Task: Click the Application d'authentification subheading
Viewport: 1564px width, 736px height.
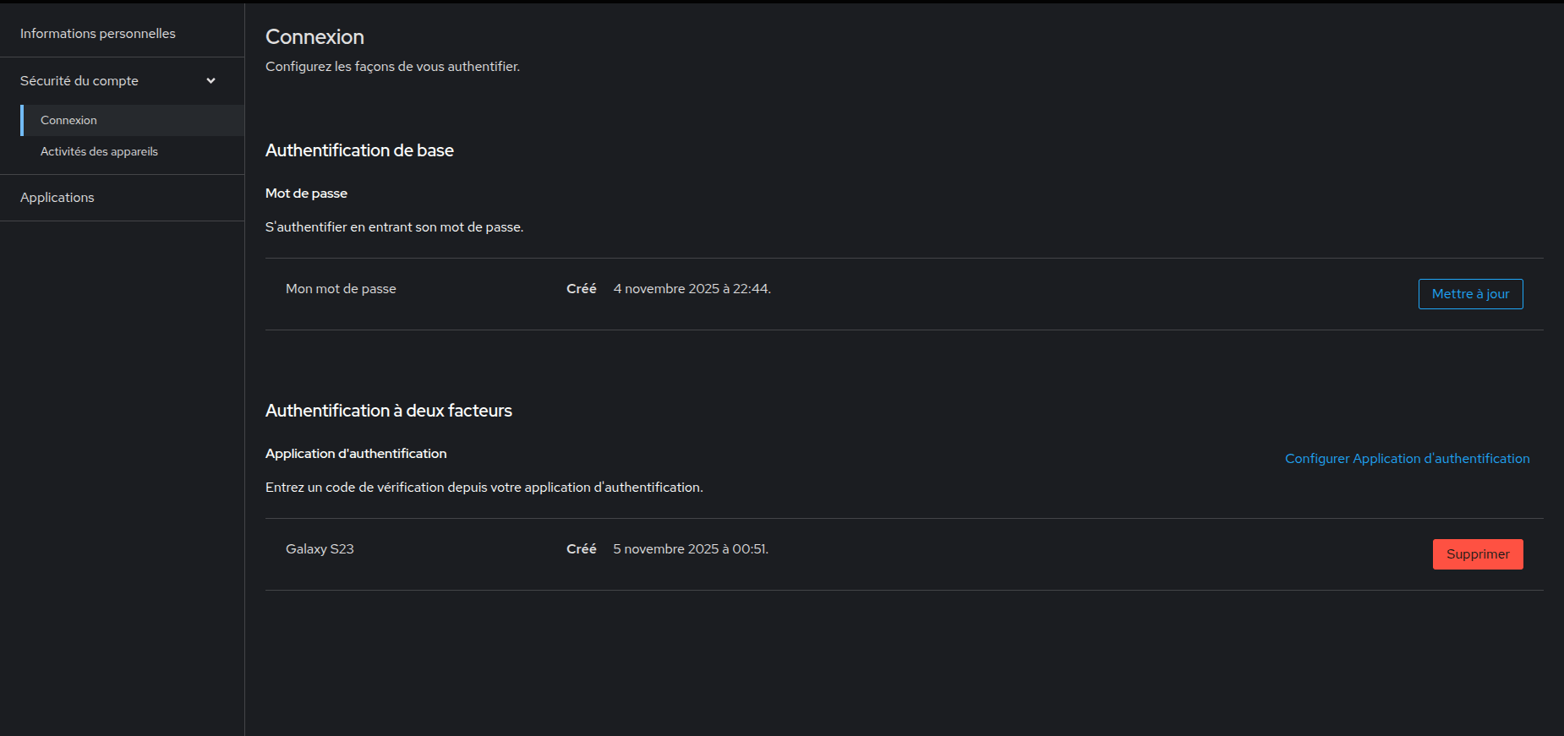Action: [356, 454]
